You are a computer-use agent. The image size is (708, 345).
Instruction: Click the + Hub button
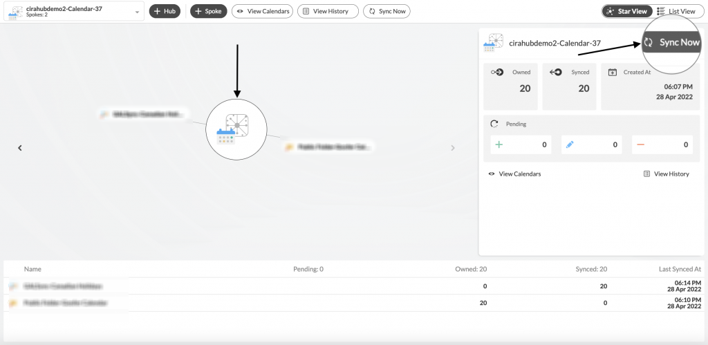(x=165, y=11)
